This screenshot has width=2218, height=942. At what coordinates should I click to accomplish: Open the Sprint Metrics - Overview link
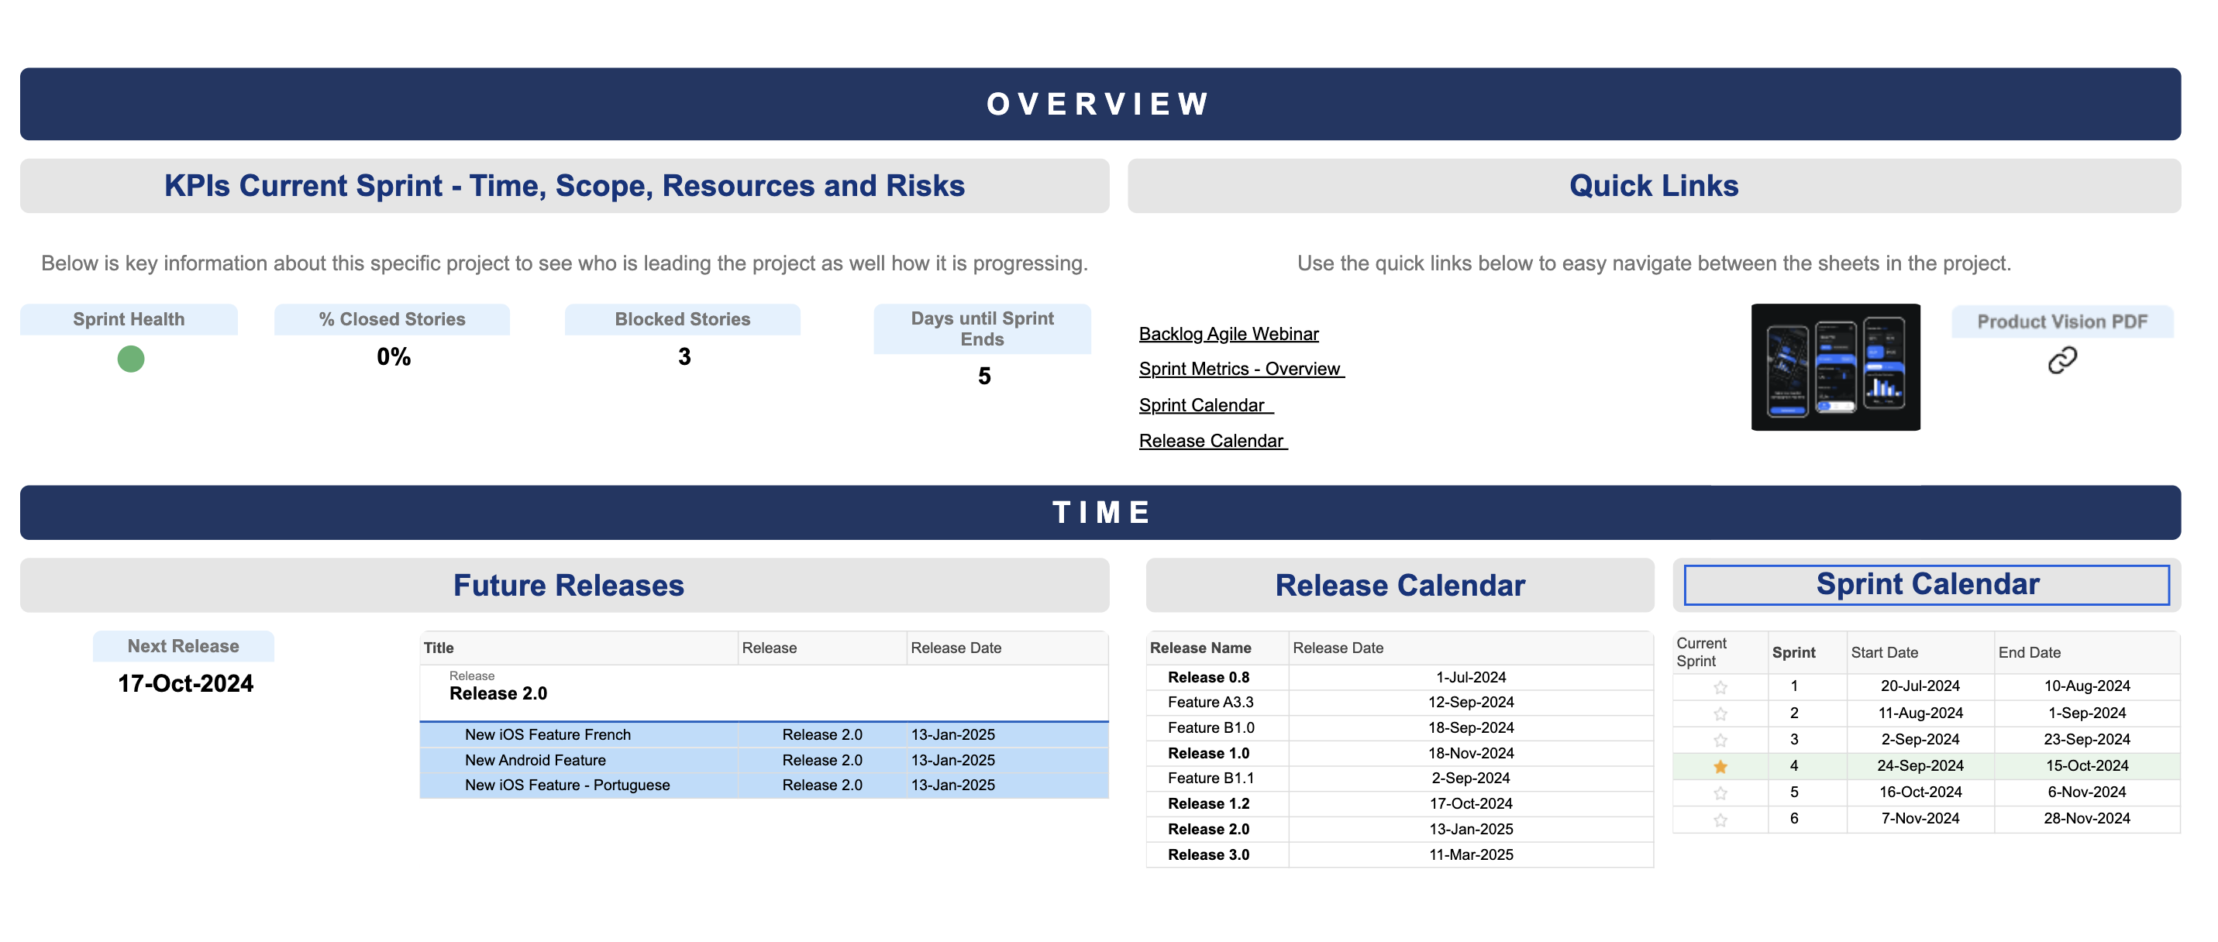pos(1239,370)
